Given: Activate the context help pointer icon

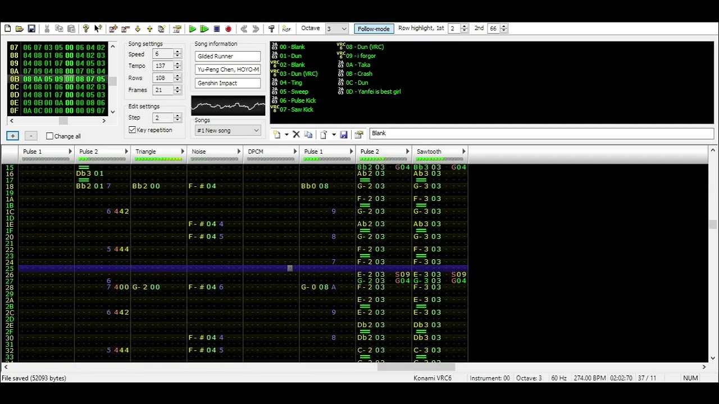Looking at the screenshot, I should click(x=98, y=29).
